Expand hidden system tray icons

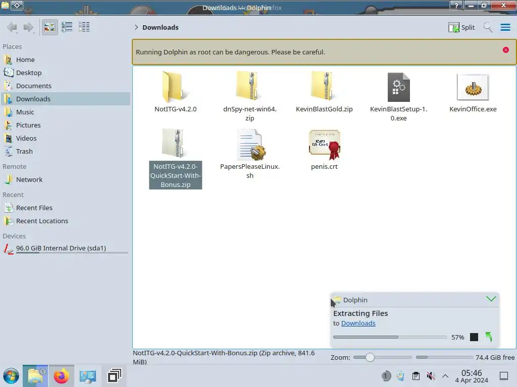pos(445,376)
